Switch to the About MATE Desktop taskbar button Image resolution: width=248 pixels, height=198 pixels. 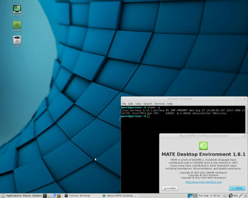pos(120,195)
